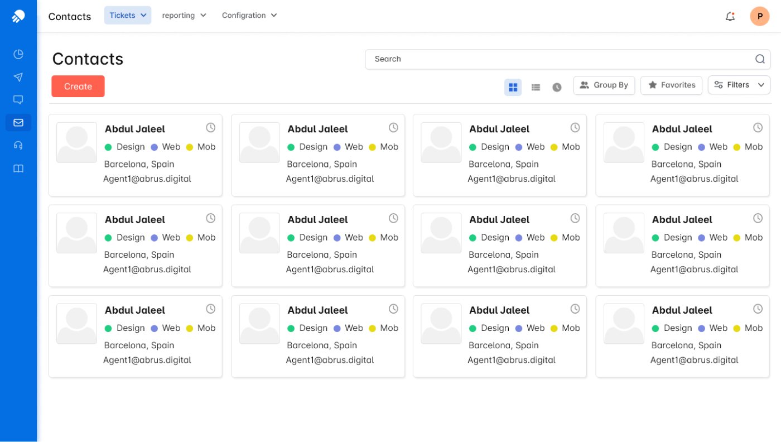The height and width of the screenshot is (442, 781).
Task: Open the Filters dropdown
Action: 739,85
